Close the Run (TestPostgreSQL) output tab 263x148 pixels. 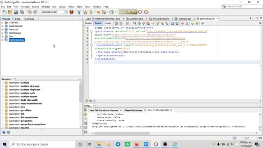tap(171, 110)
